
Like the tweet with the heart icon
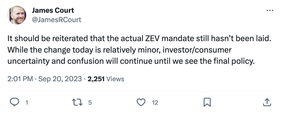point(141,103)
